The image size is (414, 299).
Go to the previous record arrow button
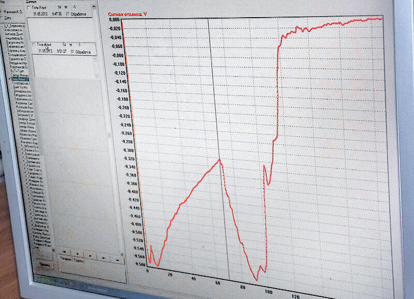[x=77, y=254]
